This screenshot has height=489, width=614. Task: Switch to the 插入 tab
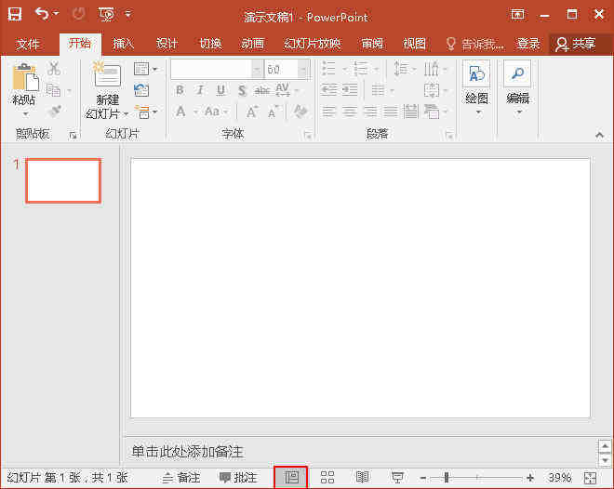(x=124, y=44)
